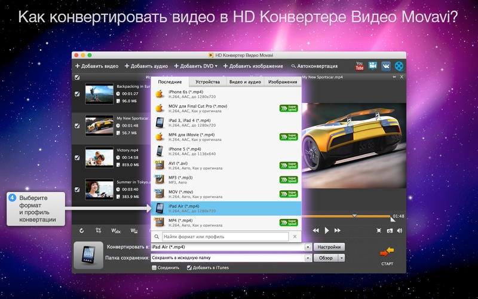Click the VK social network icon
The image size is (478, 299).
tap(386, 66)
